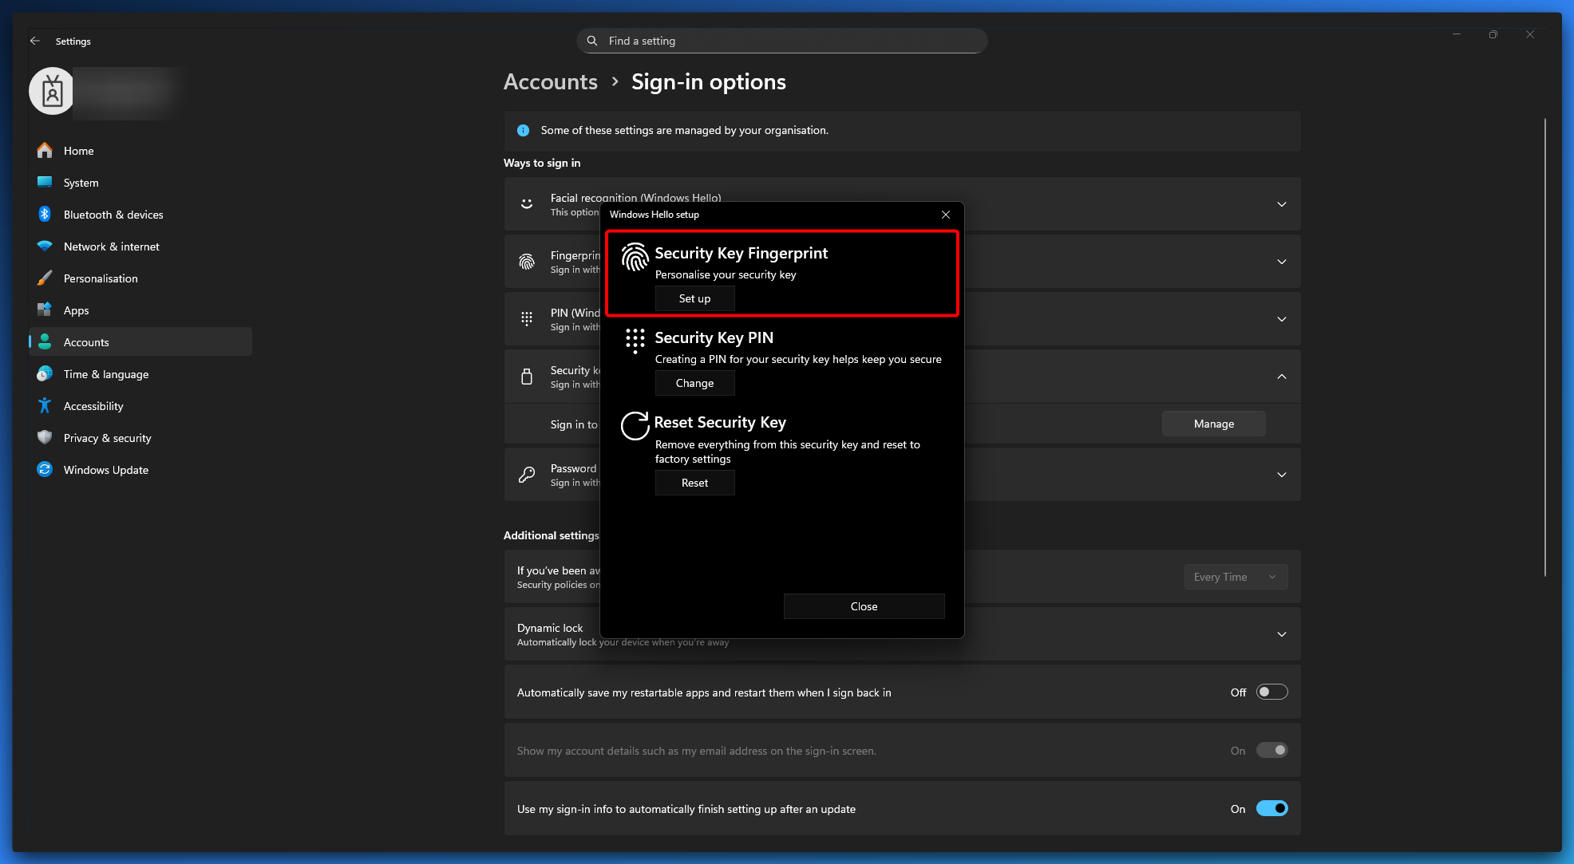This screenshot has height=864, width=1574.
Task: Toggle show account details on sign-in screen
Action: (1271, 751)
